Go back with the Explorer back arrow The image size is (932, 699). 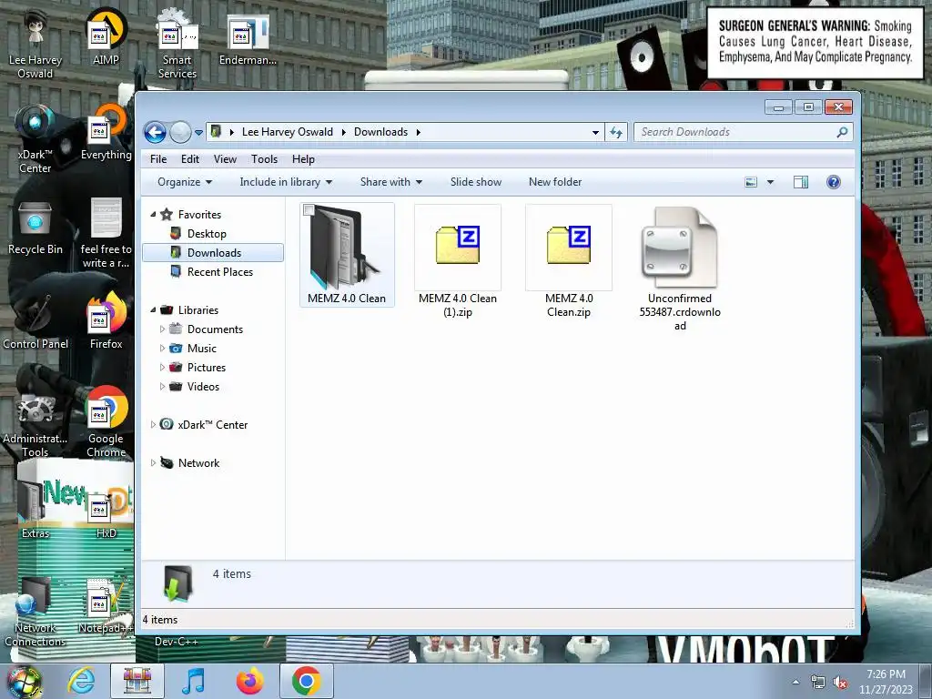point(155,132)
